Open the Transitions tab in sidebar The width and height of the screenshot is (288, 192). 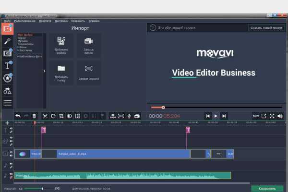pyautogui.click(x=7, y=53)
